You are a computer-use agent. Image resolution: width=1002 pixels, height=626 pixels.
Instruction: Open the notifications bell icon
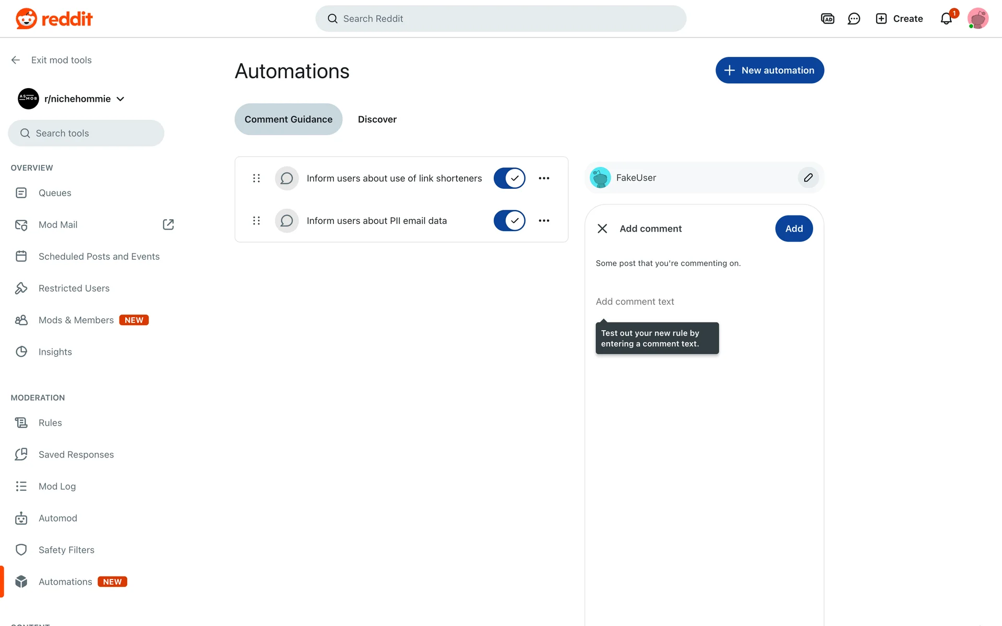(946, 19)
